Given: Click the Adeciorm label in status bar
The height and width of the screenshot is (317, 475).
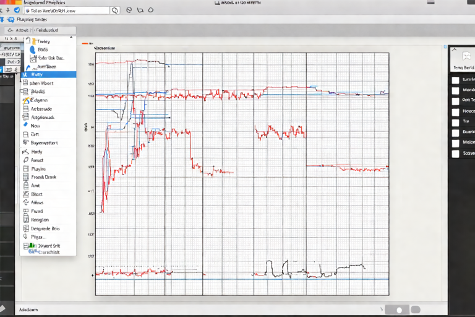Looking at the screenshot, I should (x=28, y=308).
